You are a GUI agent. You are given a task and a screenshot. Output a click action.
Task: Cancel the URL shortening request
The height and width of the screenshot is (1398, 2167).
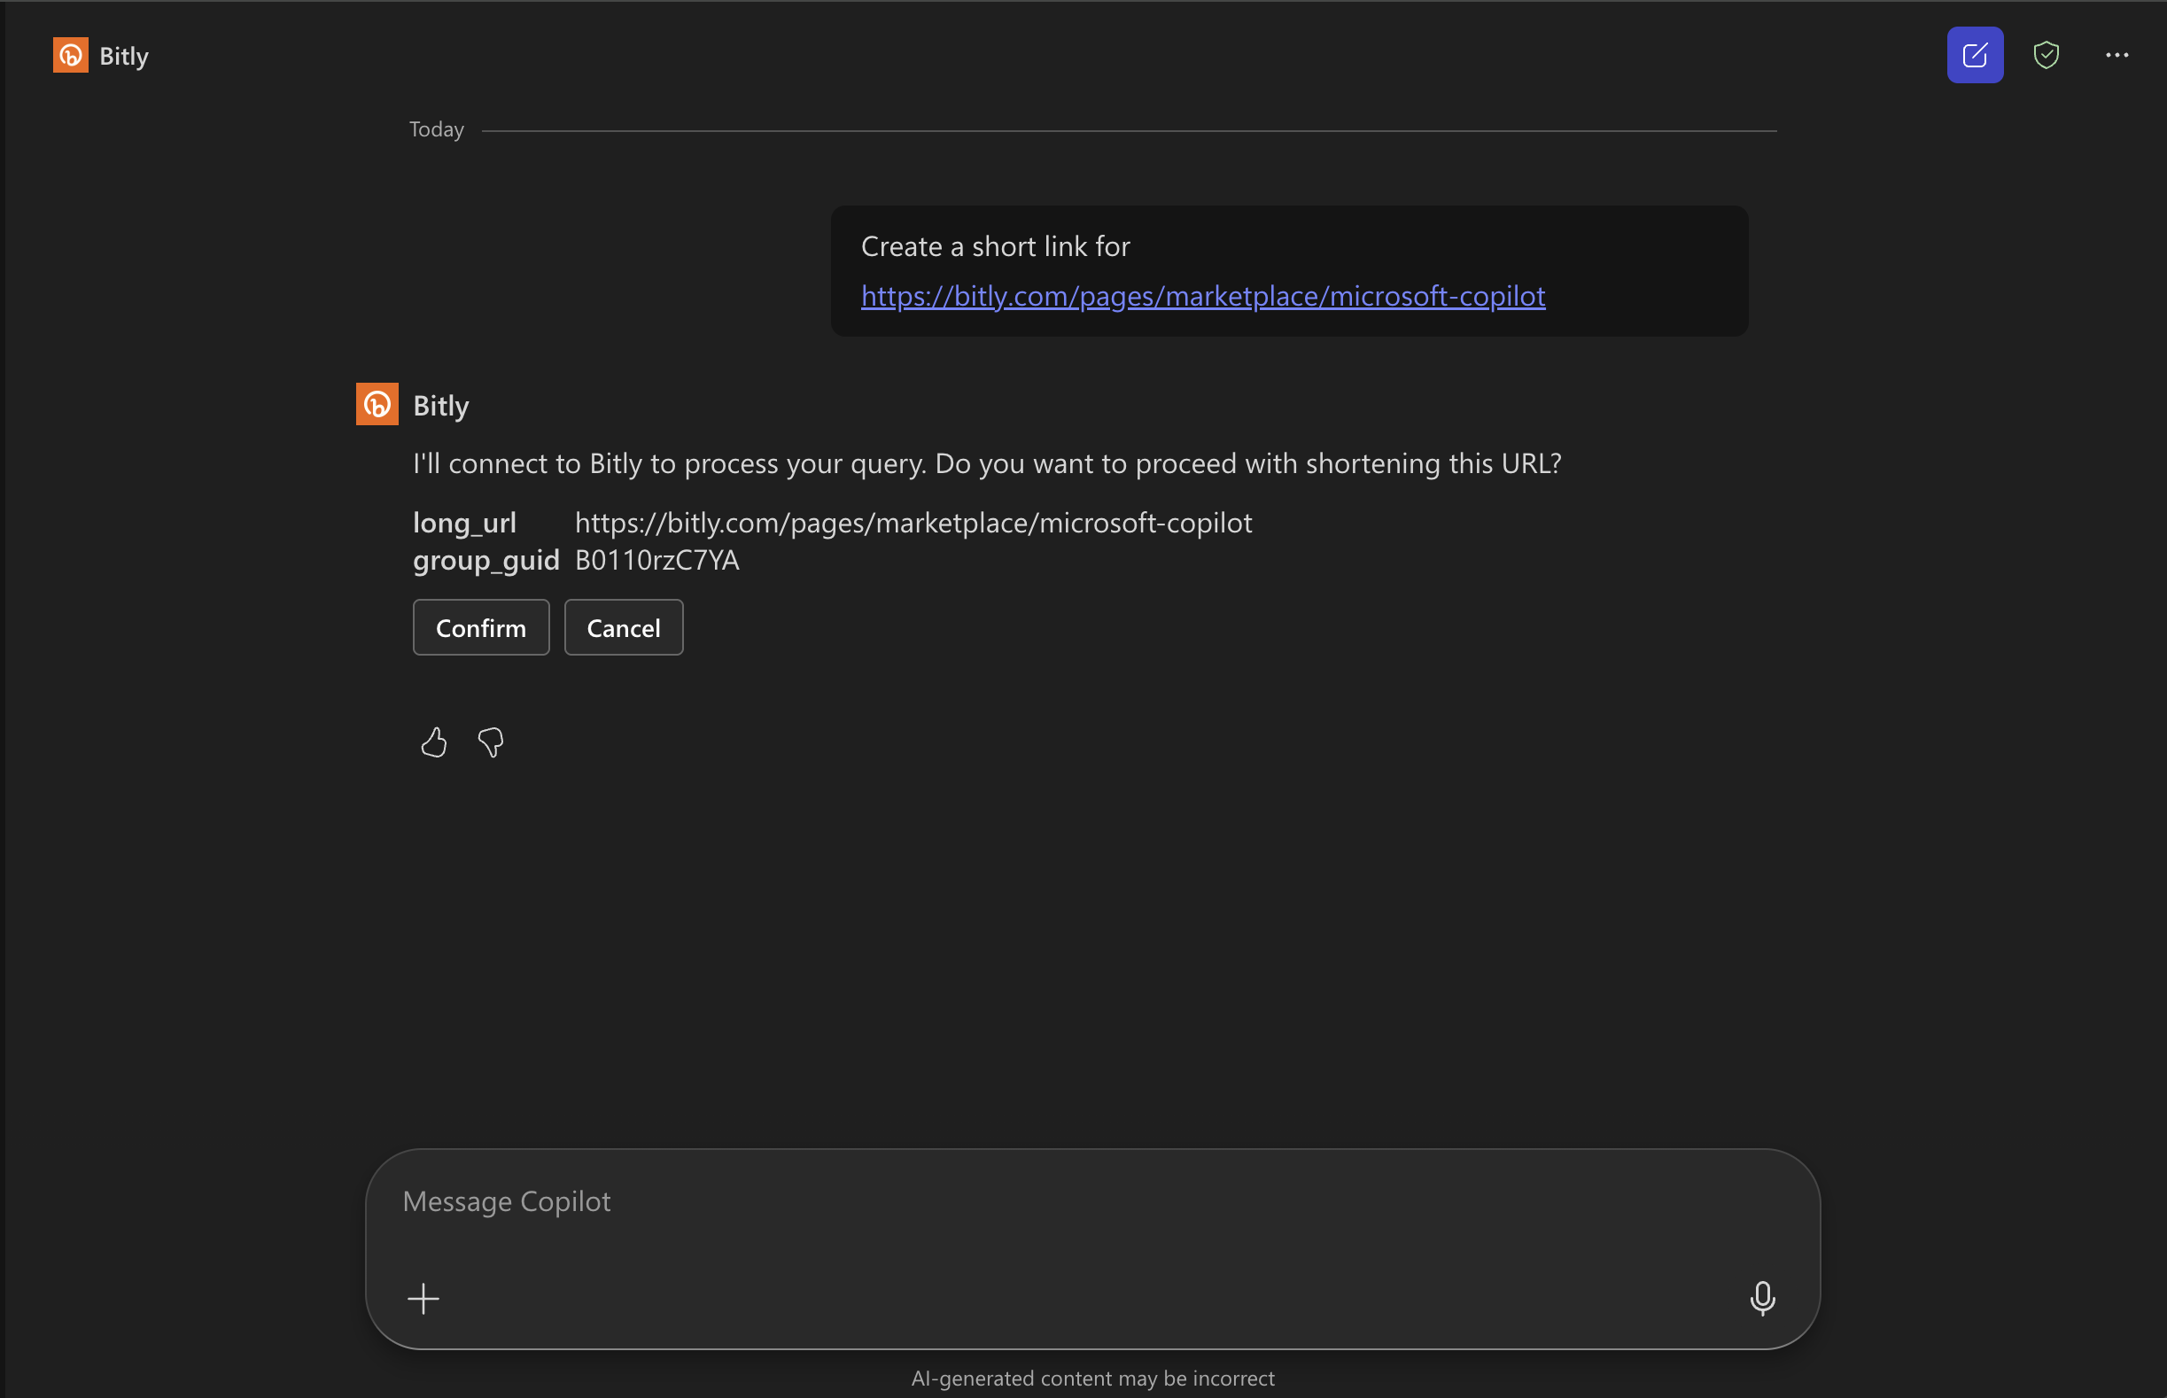pyautogui.click(x=624, y=627)
